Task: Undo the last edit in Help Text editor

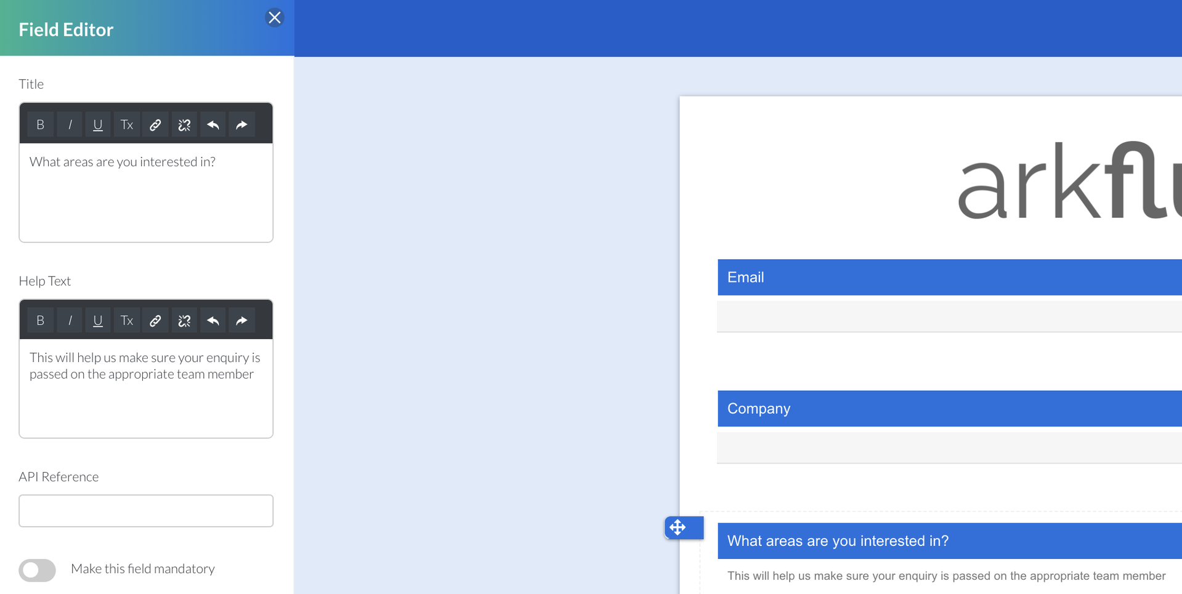Action: point(213,319)
